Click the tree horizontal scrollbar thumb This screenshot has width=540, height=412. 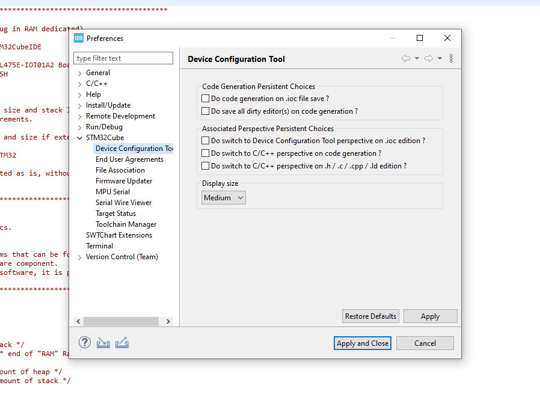121,321
